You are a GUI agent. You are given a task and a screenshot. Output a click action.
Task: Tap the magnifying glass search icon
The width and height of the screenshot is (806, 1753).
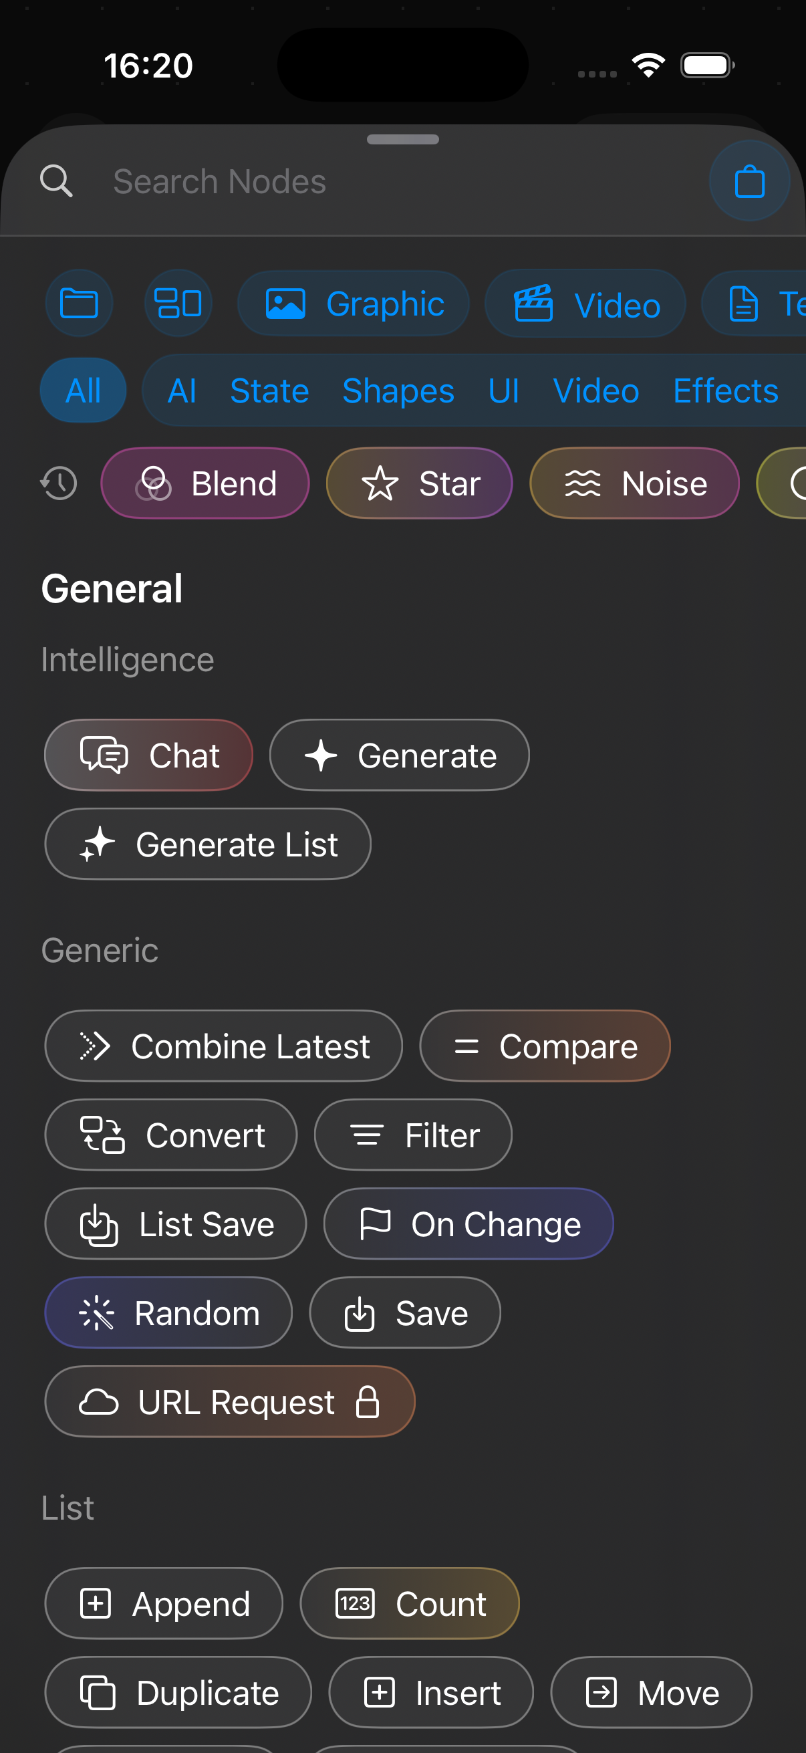tap(56, 181)
